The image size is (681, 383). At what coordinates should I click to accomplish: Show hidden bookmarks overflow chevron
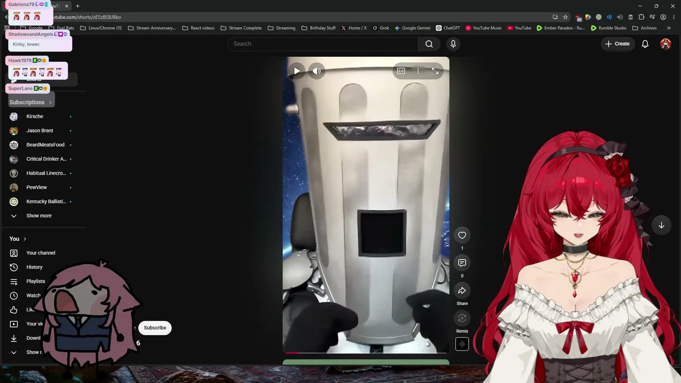669,28
